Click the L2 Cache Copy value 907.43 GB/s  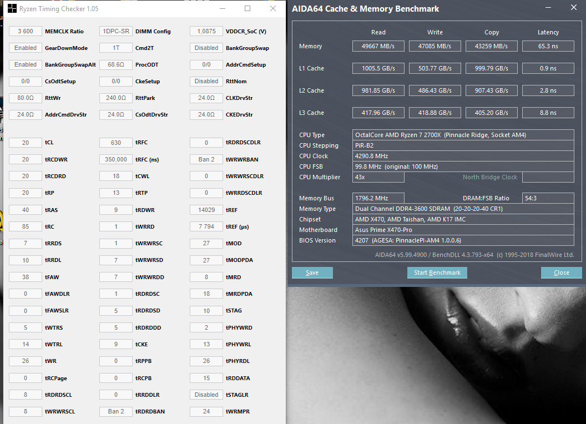pyautogui.click(x=492, y=90)
